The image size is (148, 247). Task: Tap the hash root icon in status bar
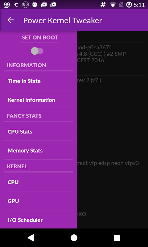(x=103, y=5)
